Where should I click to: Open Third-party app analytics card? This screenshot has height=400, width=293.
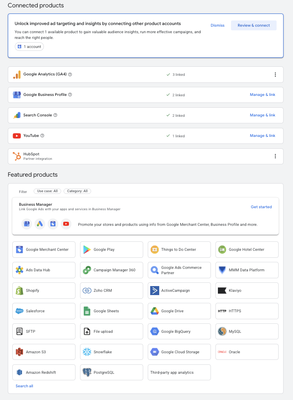179,373
